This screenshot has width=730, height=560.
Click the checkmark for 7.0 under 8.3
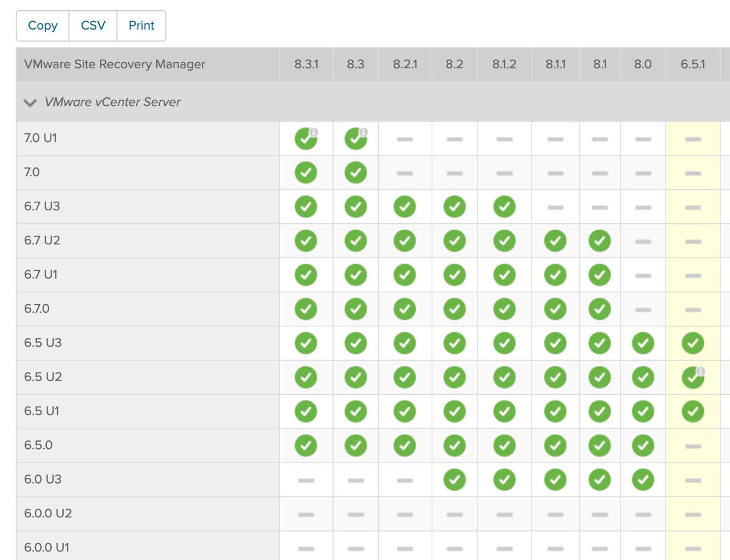356,172
